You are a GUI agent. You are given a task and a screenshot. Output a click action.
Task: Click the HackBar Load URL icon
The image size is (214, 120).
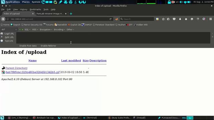(2, 33)
